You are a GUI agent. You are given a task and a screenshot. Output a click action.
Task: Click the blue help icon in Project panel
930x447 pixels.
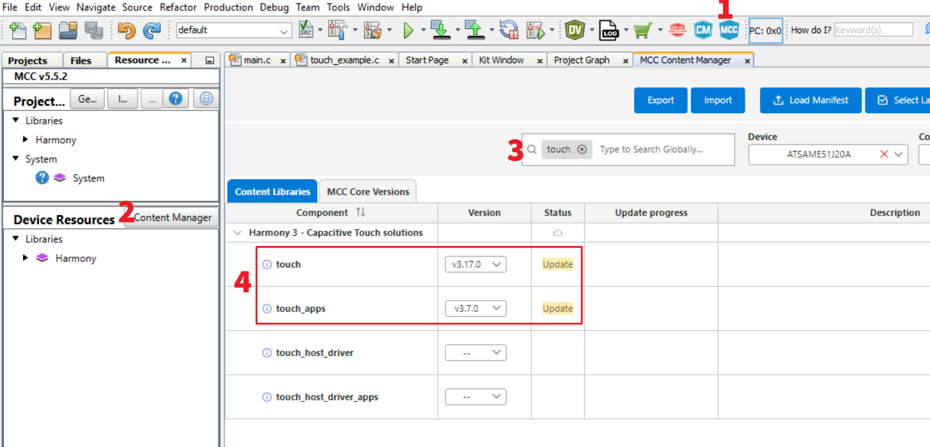176,99
